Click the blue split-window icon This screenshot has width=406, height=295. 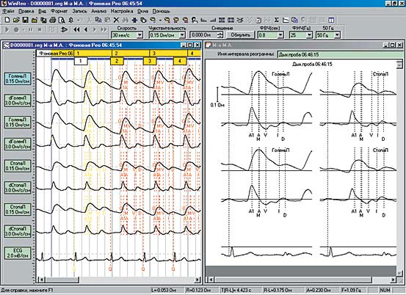(x=331, y=20)
